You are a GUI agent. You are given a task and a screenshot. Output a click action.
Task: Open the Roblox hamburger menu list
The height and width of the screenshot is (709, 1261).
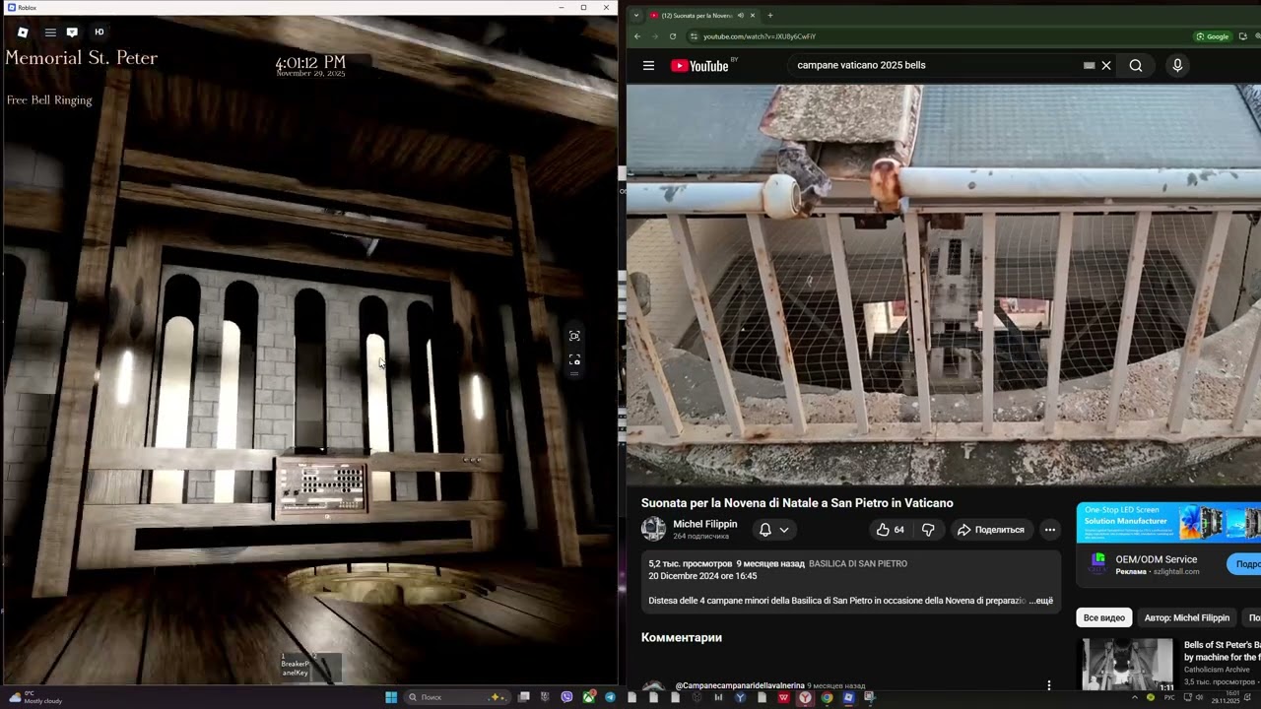(x=50, y=32)
